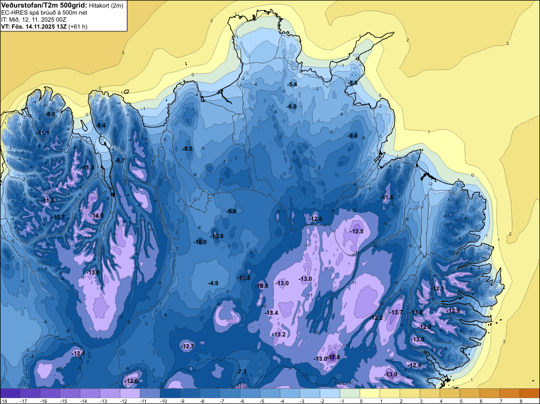Click the -4.9 temperature label on map

[213, 283]
